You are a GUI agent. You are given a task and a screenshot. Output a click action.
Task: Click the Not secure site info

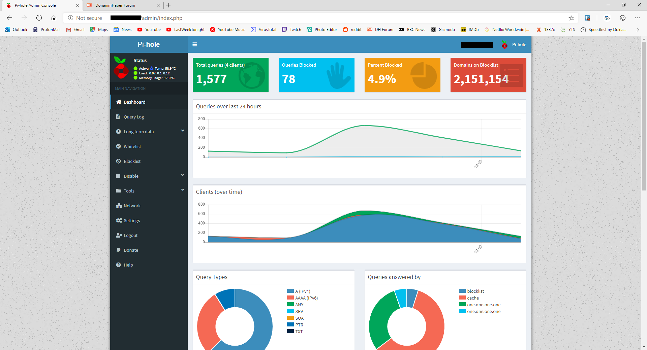click(x=85, y=18)
